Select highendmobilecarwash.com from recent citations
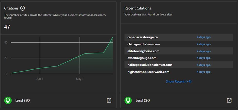Image resolution: width=238 pixels, height=110 pixels. [x=148, y=72]
